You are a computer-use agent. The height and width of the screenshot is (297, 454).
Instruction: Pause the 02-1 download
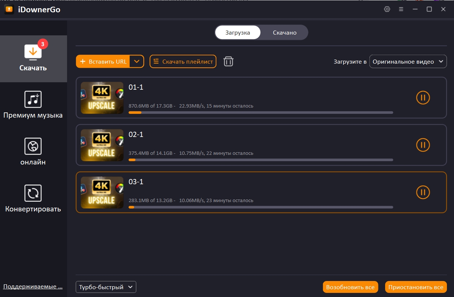click(x=423, y=145)
